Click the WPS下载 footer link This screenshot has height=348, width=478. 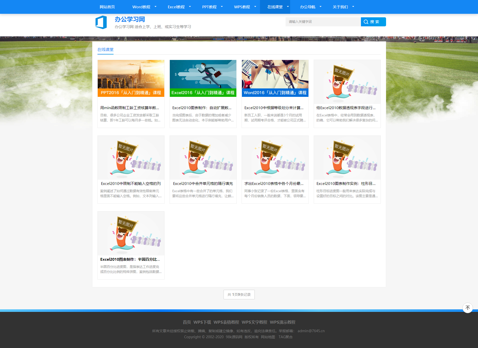click(x=202, y=322)
